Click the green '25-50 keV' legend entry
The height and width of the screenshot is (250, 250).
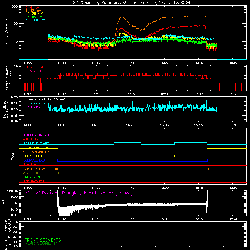click(x=34, y=17)
